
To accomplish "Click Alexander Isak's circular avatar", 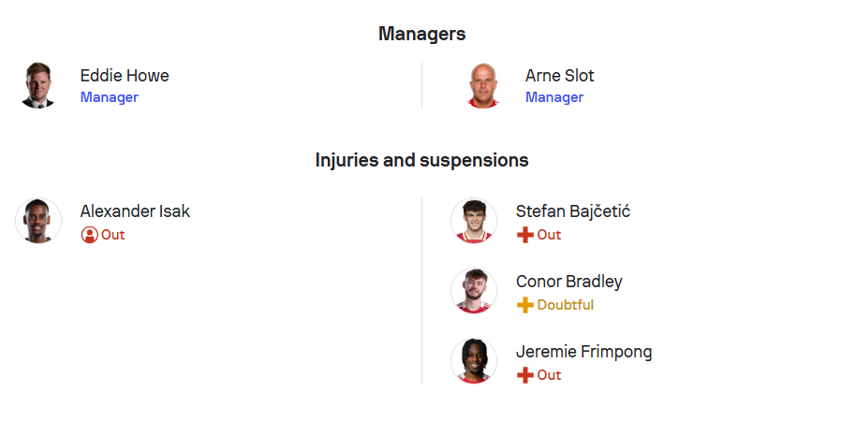I will [x=38, y=221].
